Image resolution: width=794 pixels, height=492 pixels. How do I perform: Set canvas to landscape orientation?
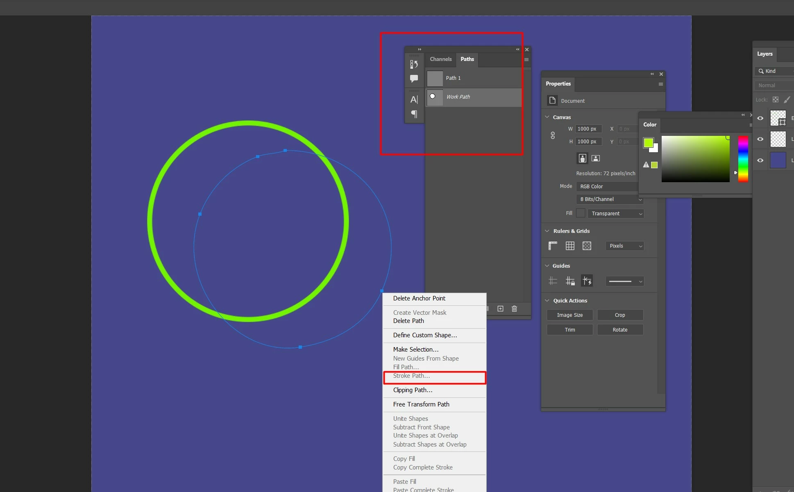coord(596,158)
